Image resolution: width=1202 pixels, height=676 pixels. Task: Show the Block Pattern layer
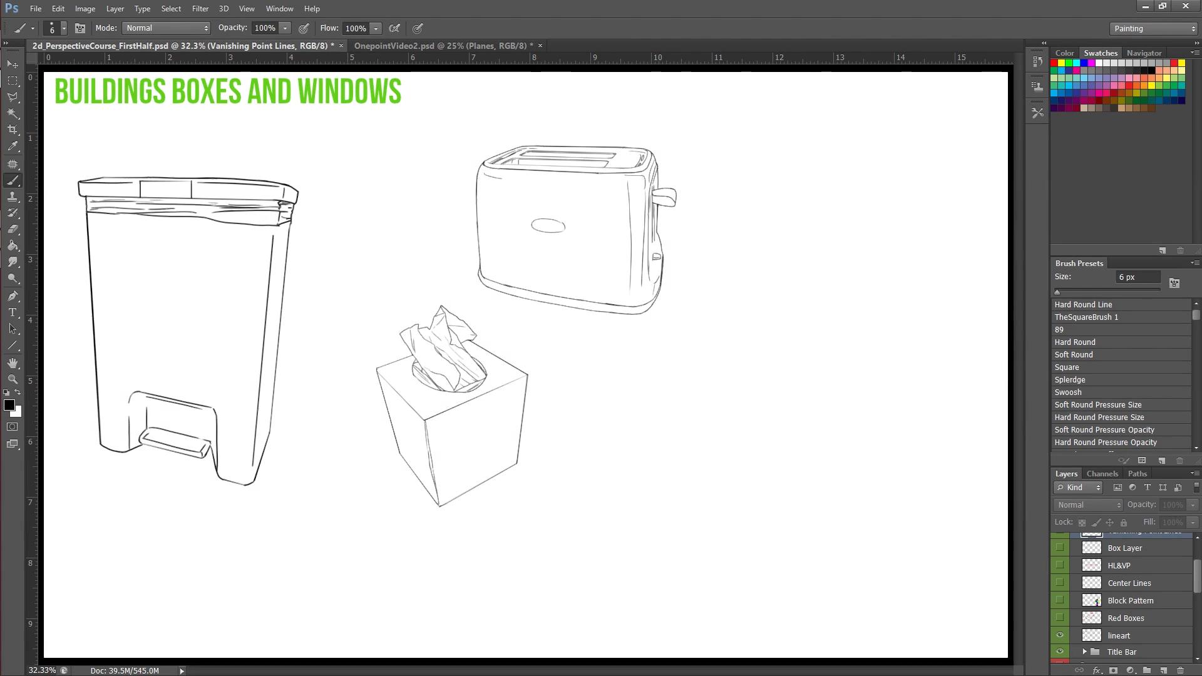click(1059, 600)
